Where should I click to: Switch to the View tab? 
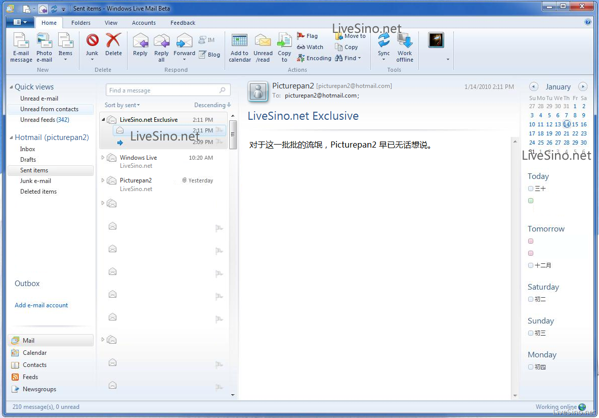(111, 23)
